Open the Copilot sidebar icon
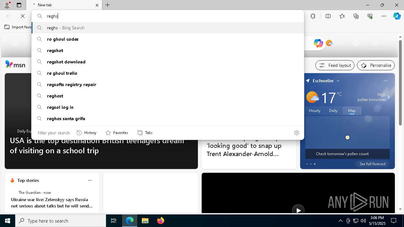This screenshot has height=227, width=404. click(x=397, y=16)
